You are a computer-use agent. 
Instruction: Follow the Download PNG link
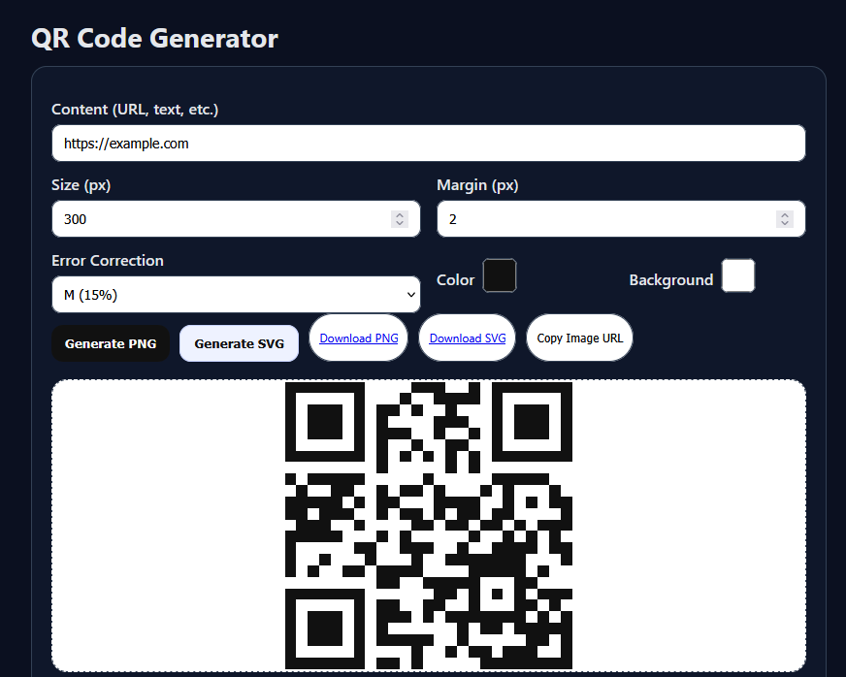(359, 338)
